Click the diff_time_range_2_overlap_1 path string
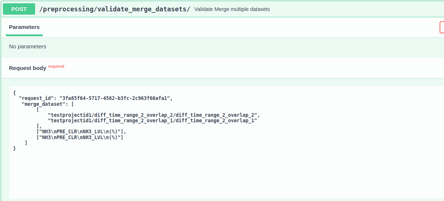Screen dimensions: 444x201 click(x=153, y=120)
